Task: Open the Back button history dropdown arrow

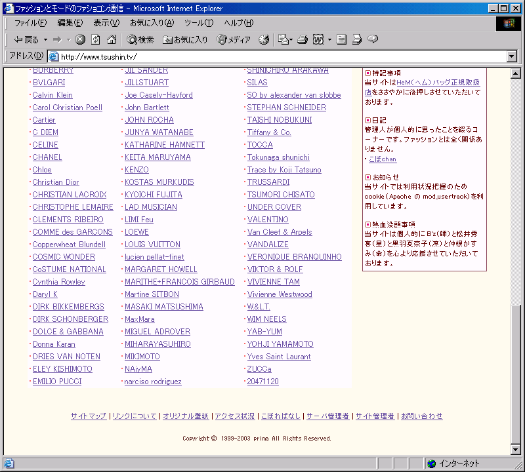Action: 45,40
